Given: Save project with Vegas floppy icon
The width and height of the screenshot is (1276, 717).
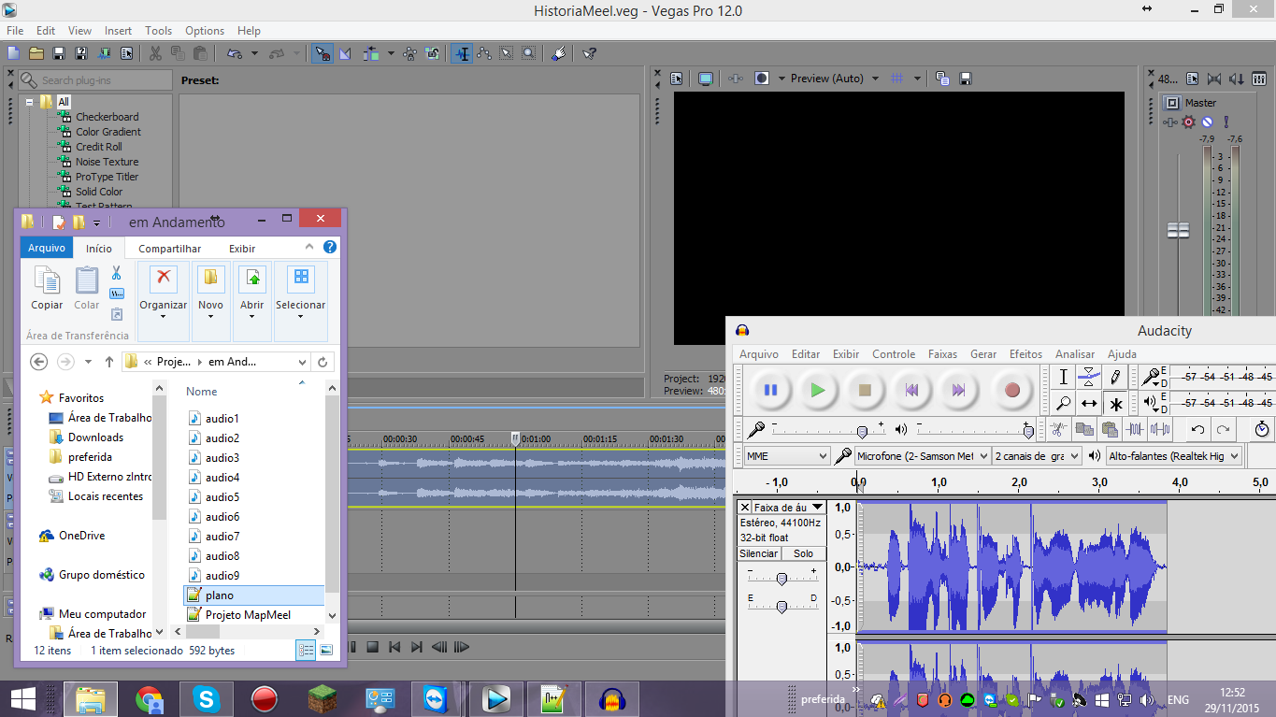Looking at the screenshot, I should tap(59, 53).
